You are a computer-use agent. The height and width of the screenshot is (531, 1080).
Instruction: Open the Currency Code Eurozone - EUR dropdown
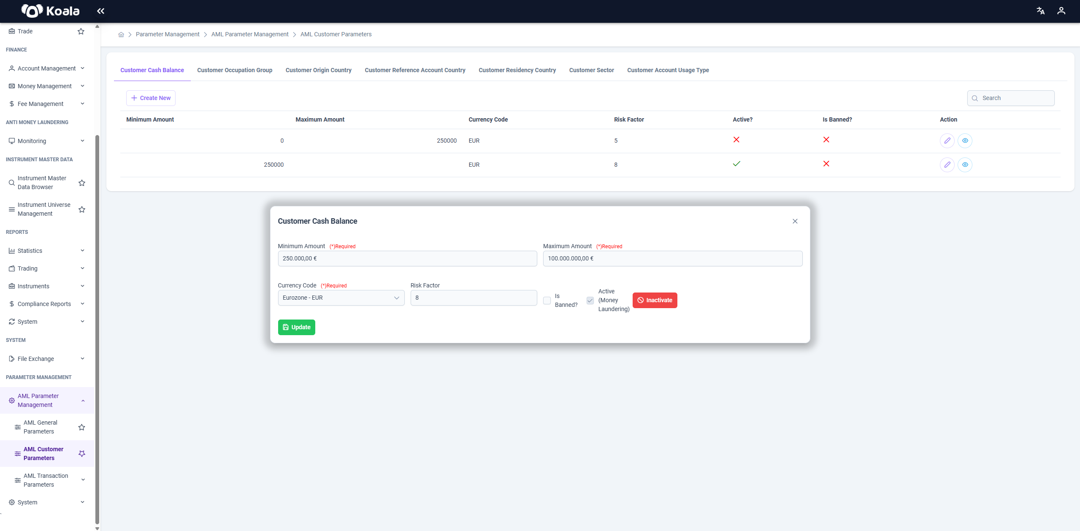pyautogui.click(x=341, y=298)
